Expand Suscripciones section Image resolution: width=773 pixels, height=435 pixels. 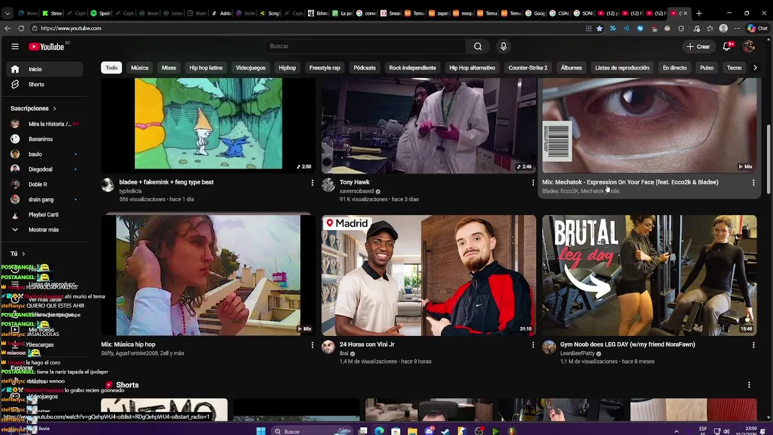point(33,109)
